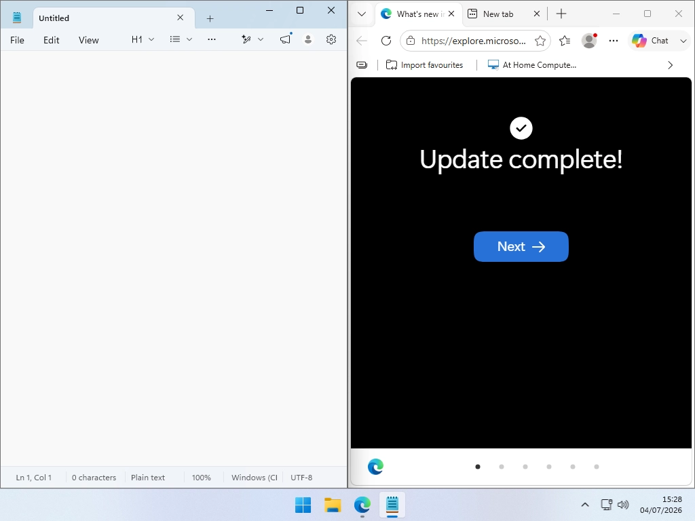Screen dimensions: 695x521
Task: Click inside the Notepad text editing area
Action: [174, 258]
